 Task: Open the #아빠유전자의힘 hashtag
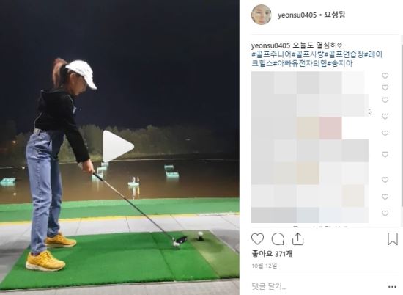click(x=300, y=63)
